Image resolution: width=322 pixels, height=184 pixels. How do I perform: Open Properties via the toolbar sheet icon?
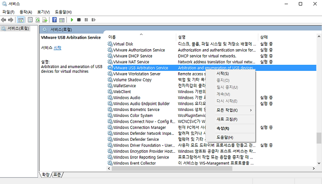point(30,20)
